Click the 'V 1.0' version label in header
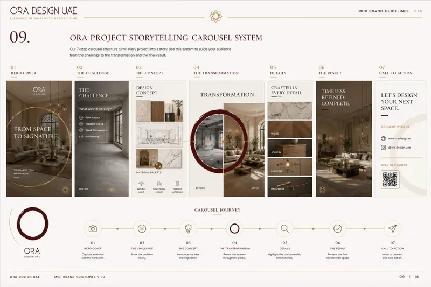Viewport: 431px width, 287px height. coord(418,11)
